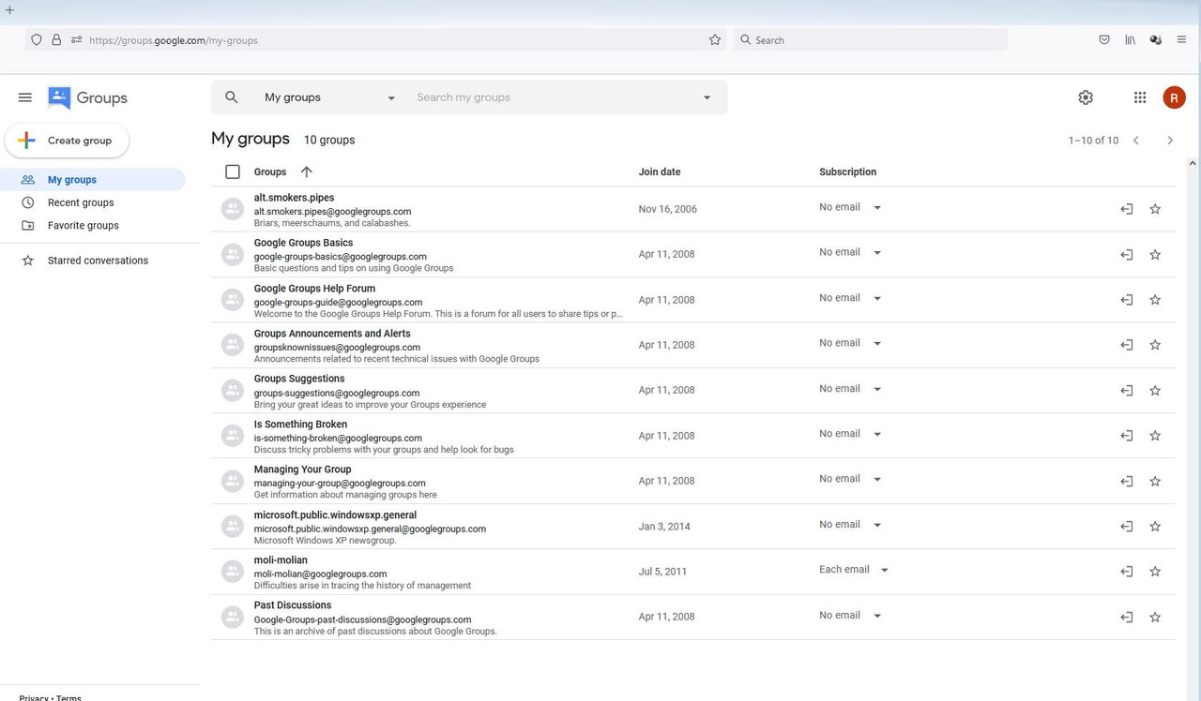Star the Groups Suggestions group
The height and width of the screenshot is (701, 1201).
[1155, 391]
